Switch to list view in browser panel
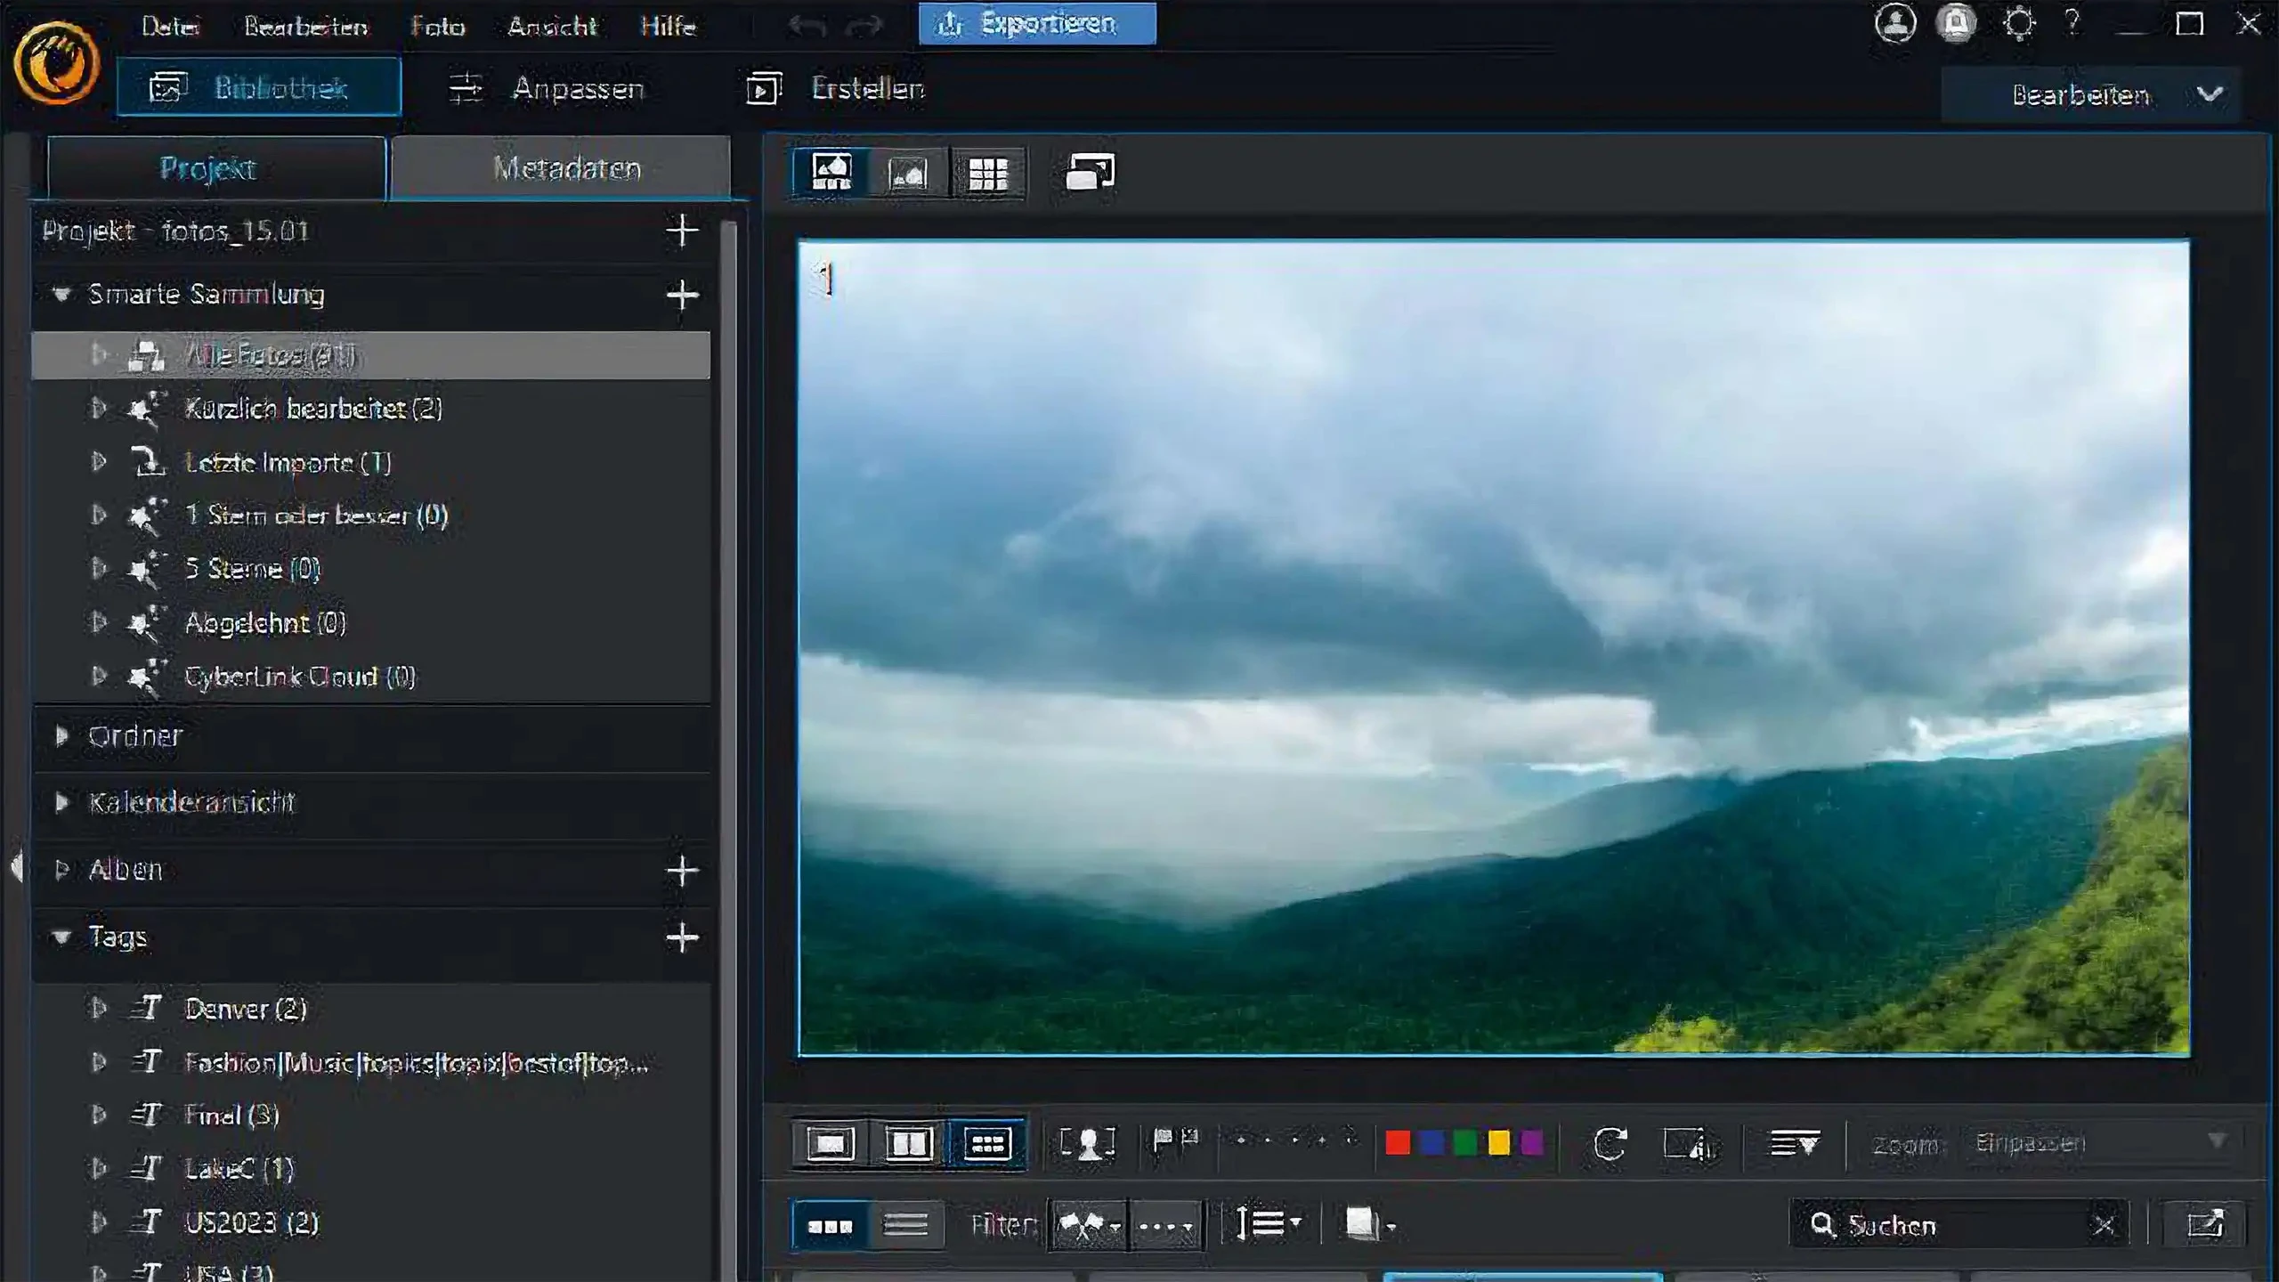Screen dimensions: 2279x1282 (x=905, y=1225)
